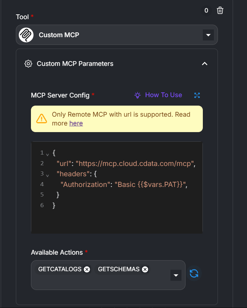Remove the GETSCHEMAS action chip
This screenshot has width=247, height=308.
[x=145, y=269]
